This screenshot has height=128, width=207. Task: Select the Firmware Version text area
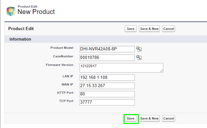(x=121, y=67)
